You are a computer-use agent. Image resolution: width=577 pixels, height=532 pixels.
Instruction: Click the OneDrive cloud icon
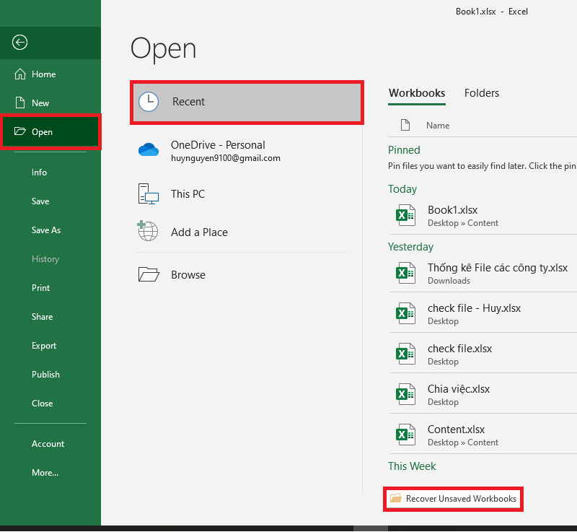pos(148,150)
